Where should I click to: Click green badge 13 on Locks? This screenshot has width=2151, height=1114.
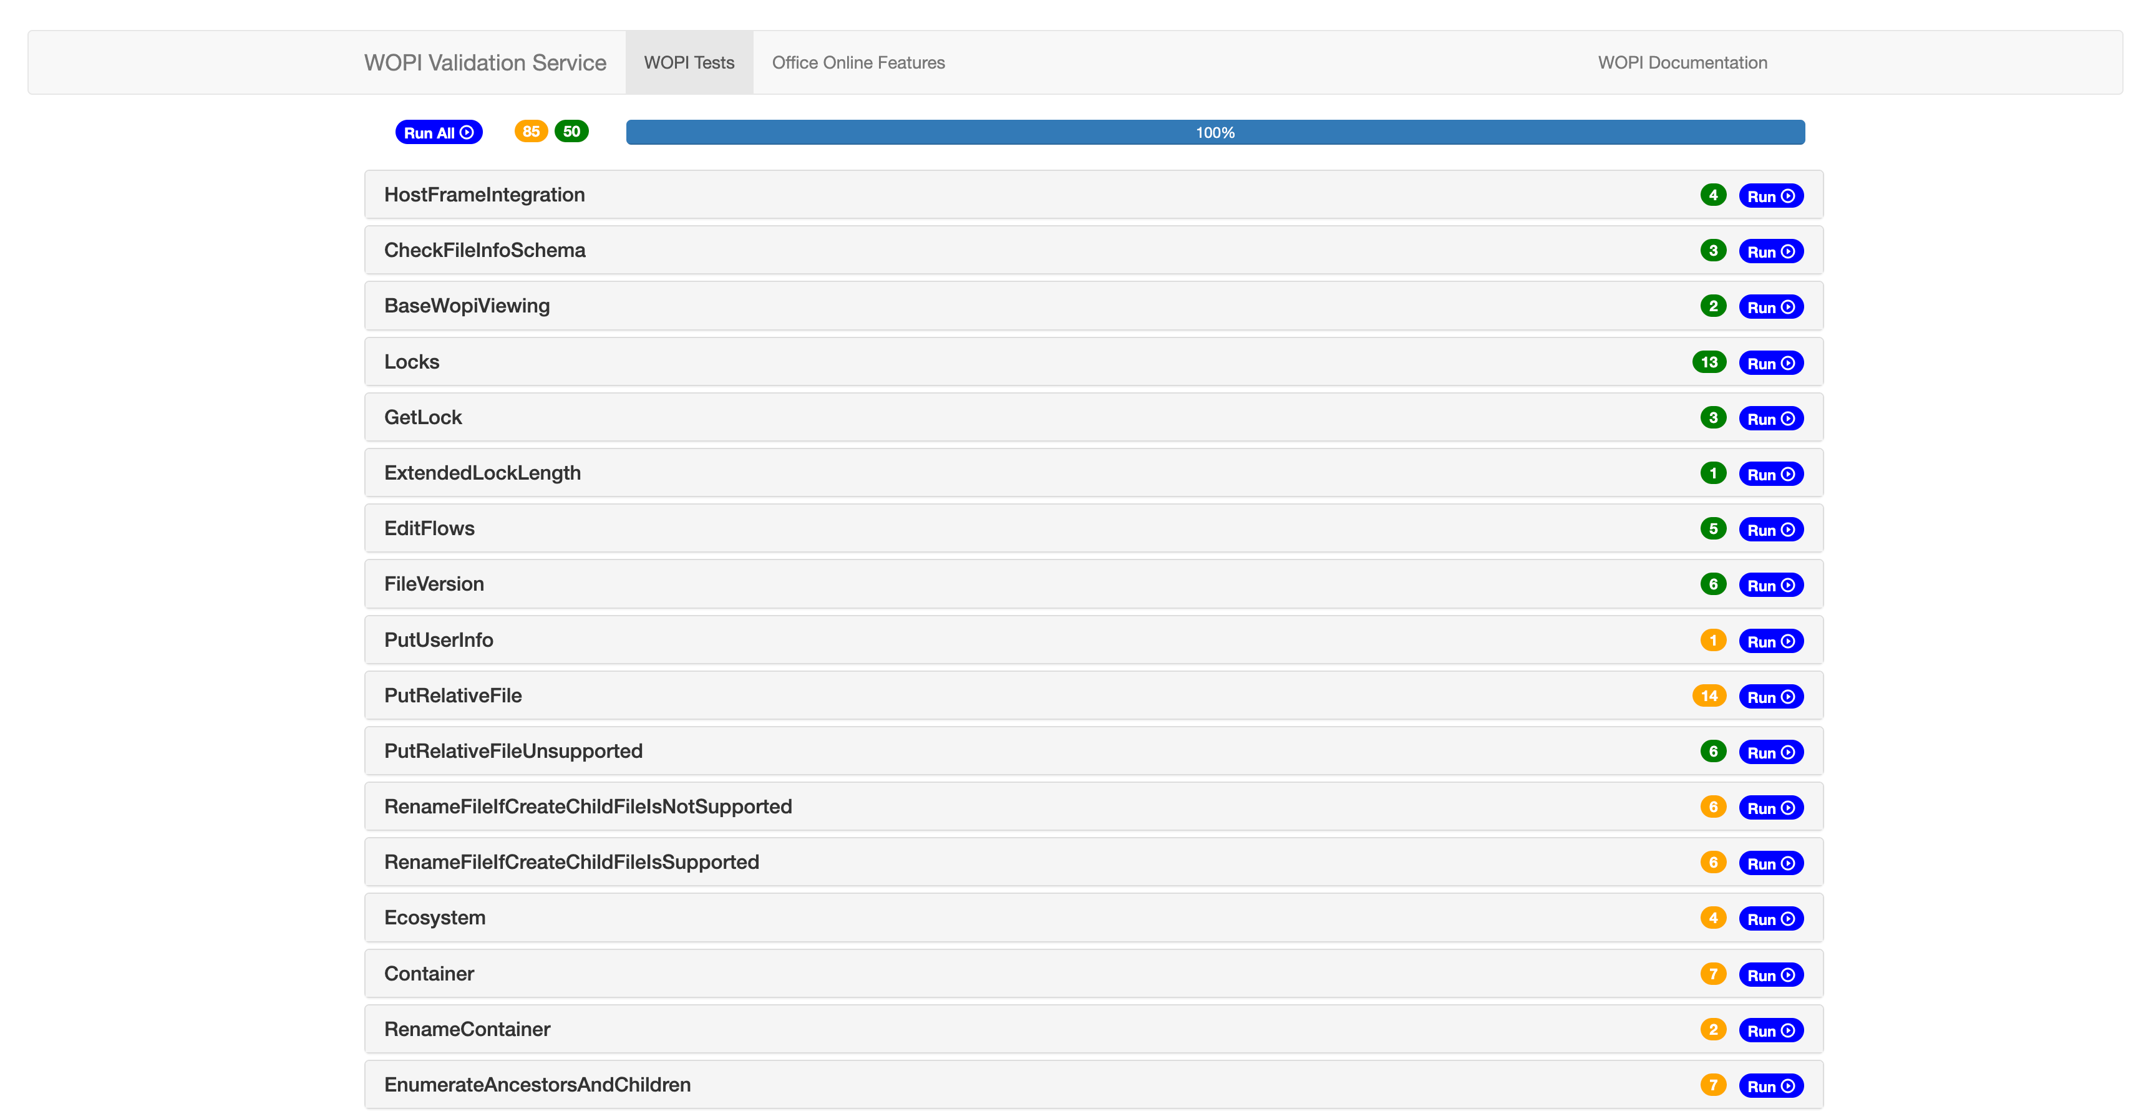pos(1709,362)
